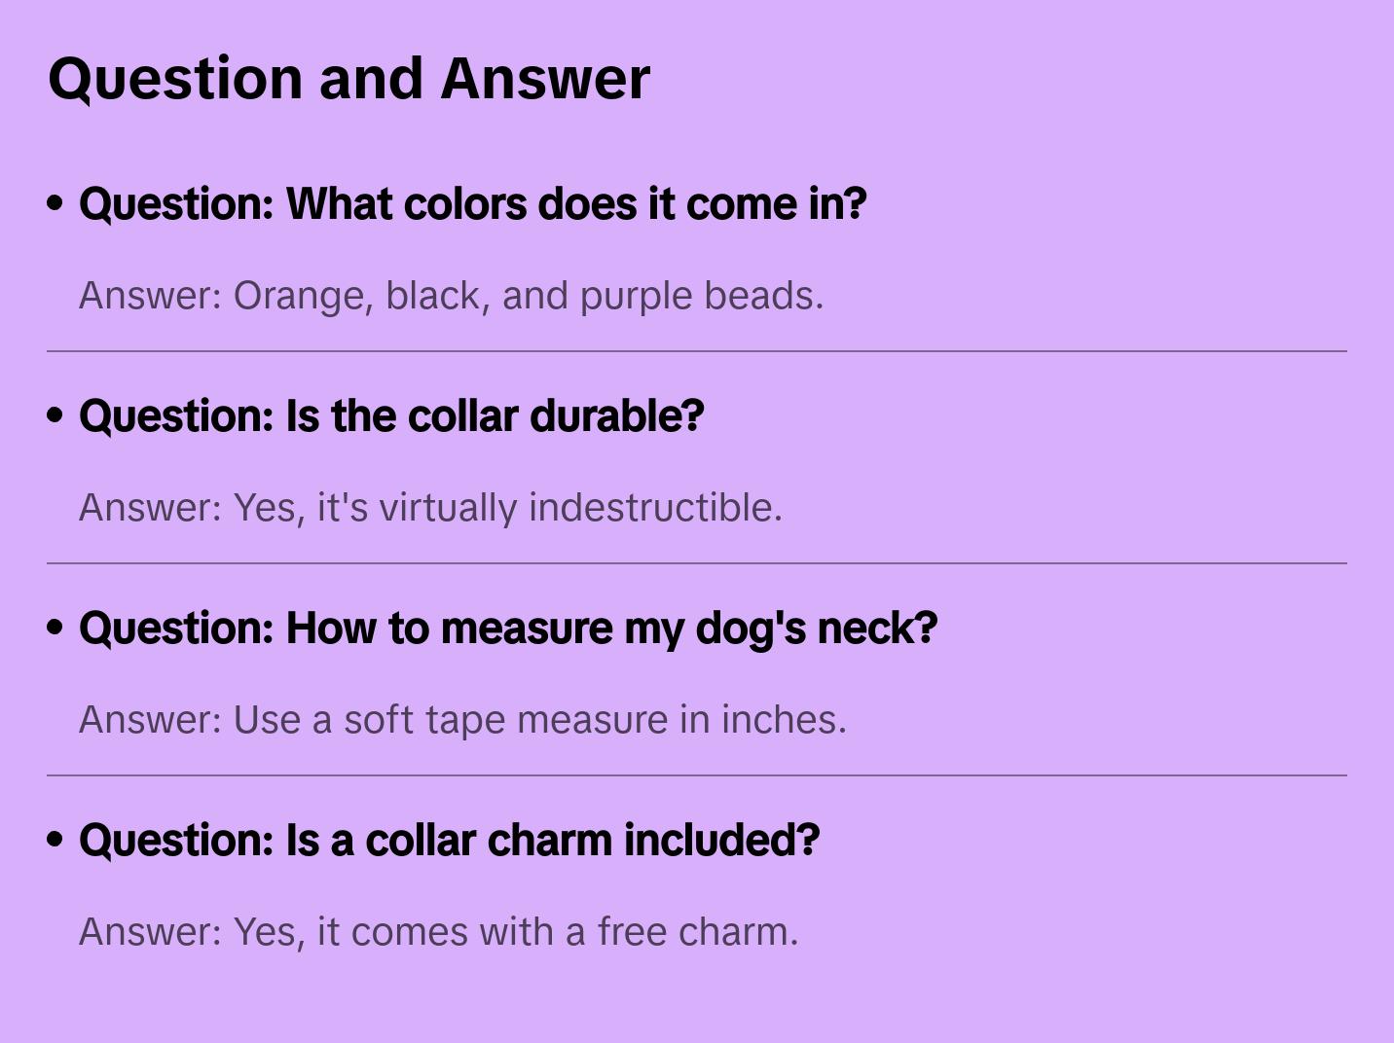1394x1043 pixels.
Task: Select the question about available colors
Action: point(472,204)
